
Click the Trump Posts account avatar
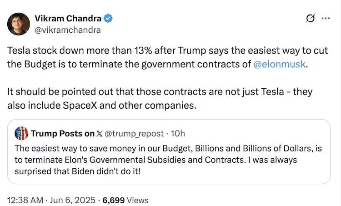coord(21,133)
